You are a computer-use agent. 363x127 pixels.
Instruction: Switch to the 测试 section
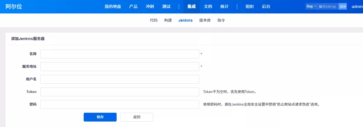166,7
